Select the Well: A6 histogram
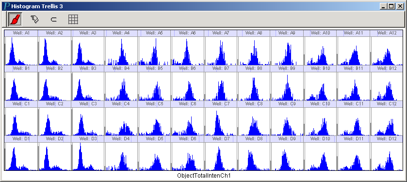Viewport: 407px width, 182px height. point(187,51)
